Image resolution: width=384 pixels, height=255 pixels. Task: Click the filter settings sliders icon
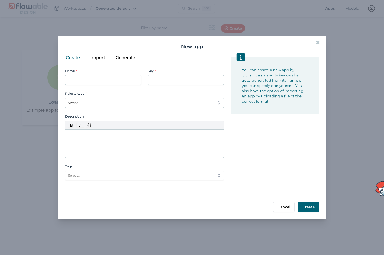pyautogui.click(x=212, y=28)
